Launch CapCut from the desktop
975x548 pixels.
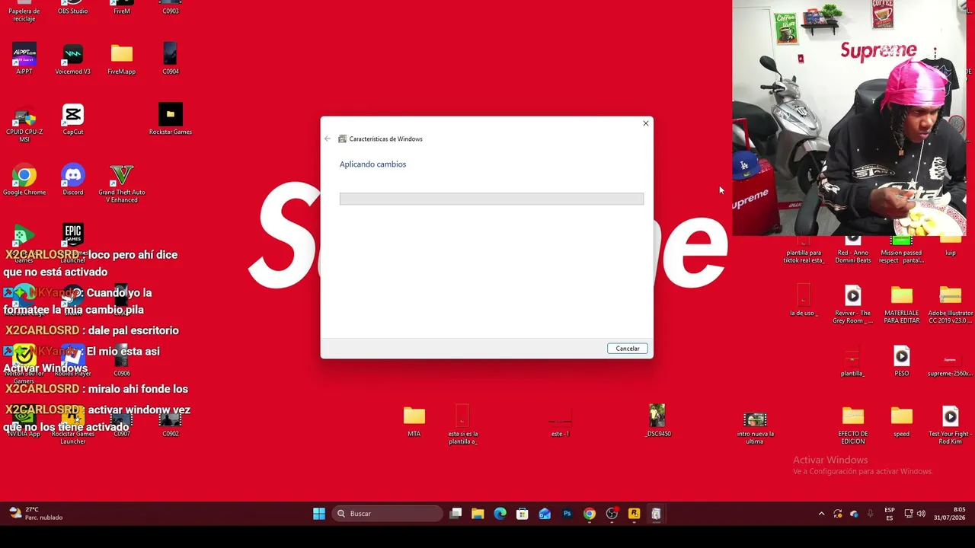73,120
